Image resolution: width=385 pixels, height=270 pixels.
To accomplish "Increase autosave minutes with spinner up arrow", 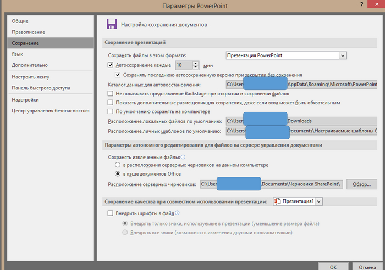I will coord(195,63).
